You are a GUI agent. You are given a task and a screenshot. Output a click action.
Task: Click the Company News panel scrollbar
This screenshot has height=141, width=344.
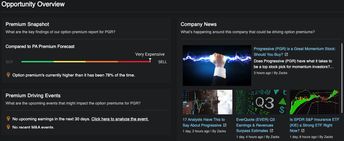[x=342, y=78]
